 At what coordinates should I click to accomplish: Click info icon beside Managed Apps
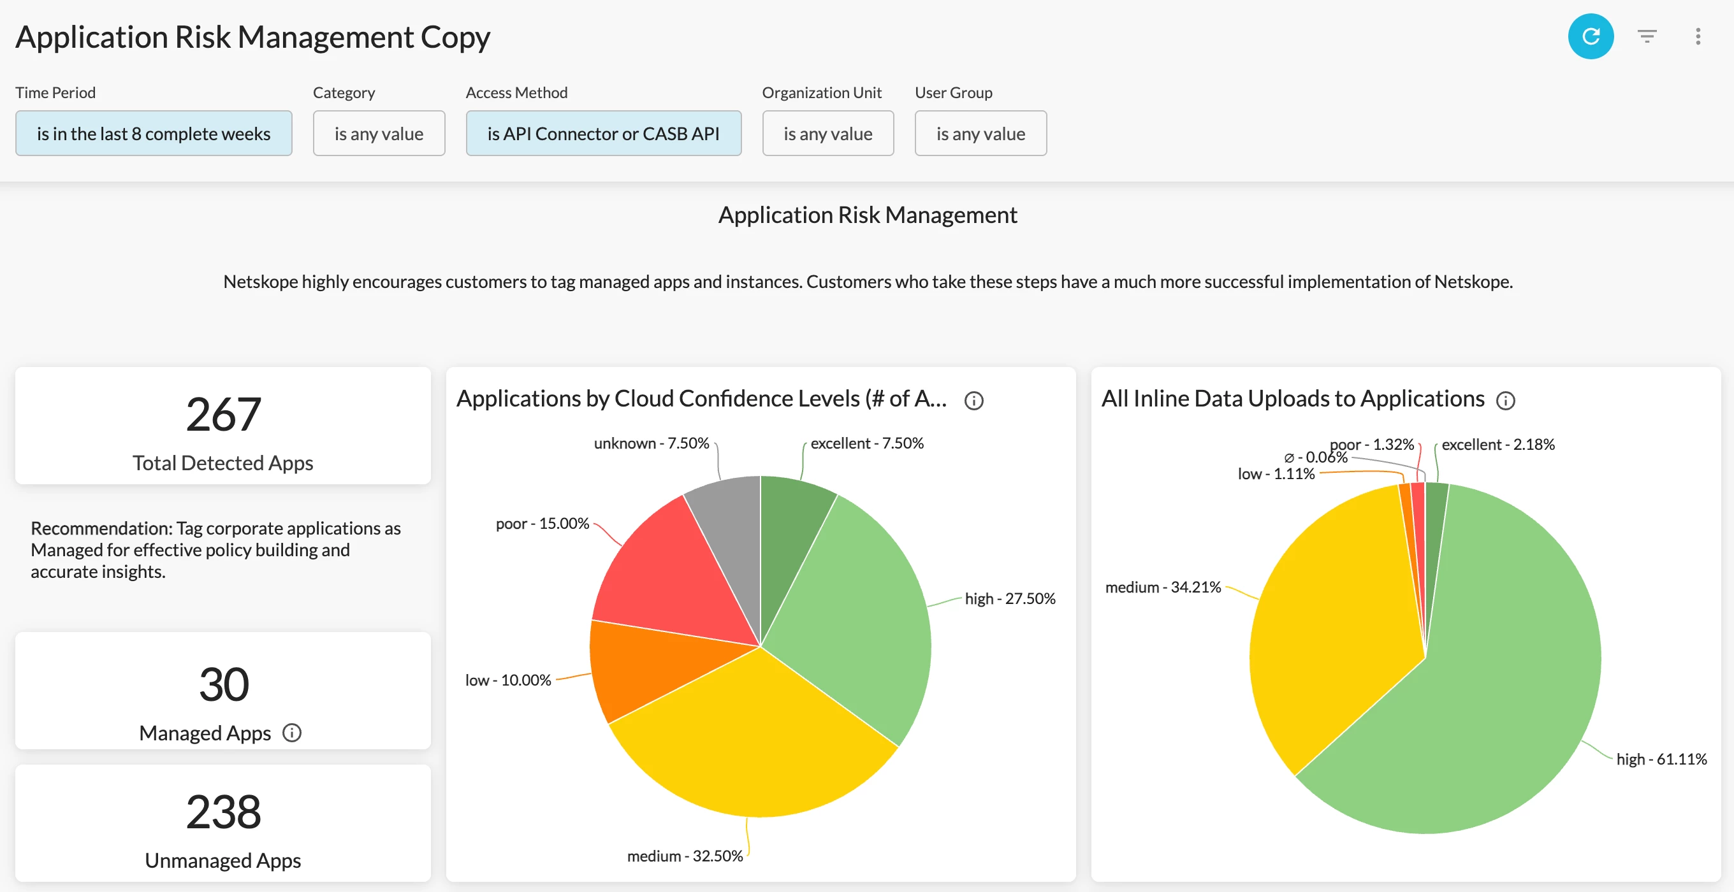tap(291, 732)
